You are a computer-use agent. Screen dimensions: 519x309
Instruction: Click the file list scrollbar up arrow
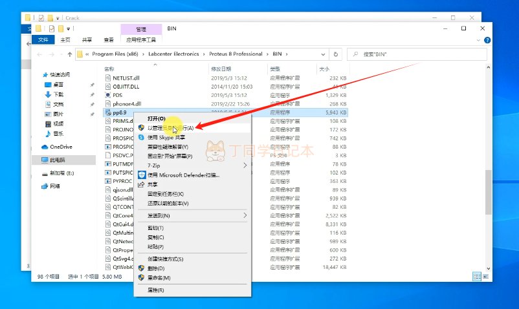489,67
